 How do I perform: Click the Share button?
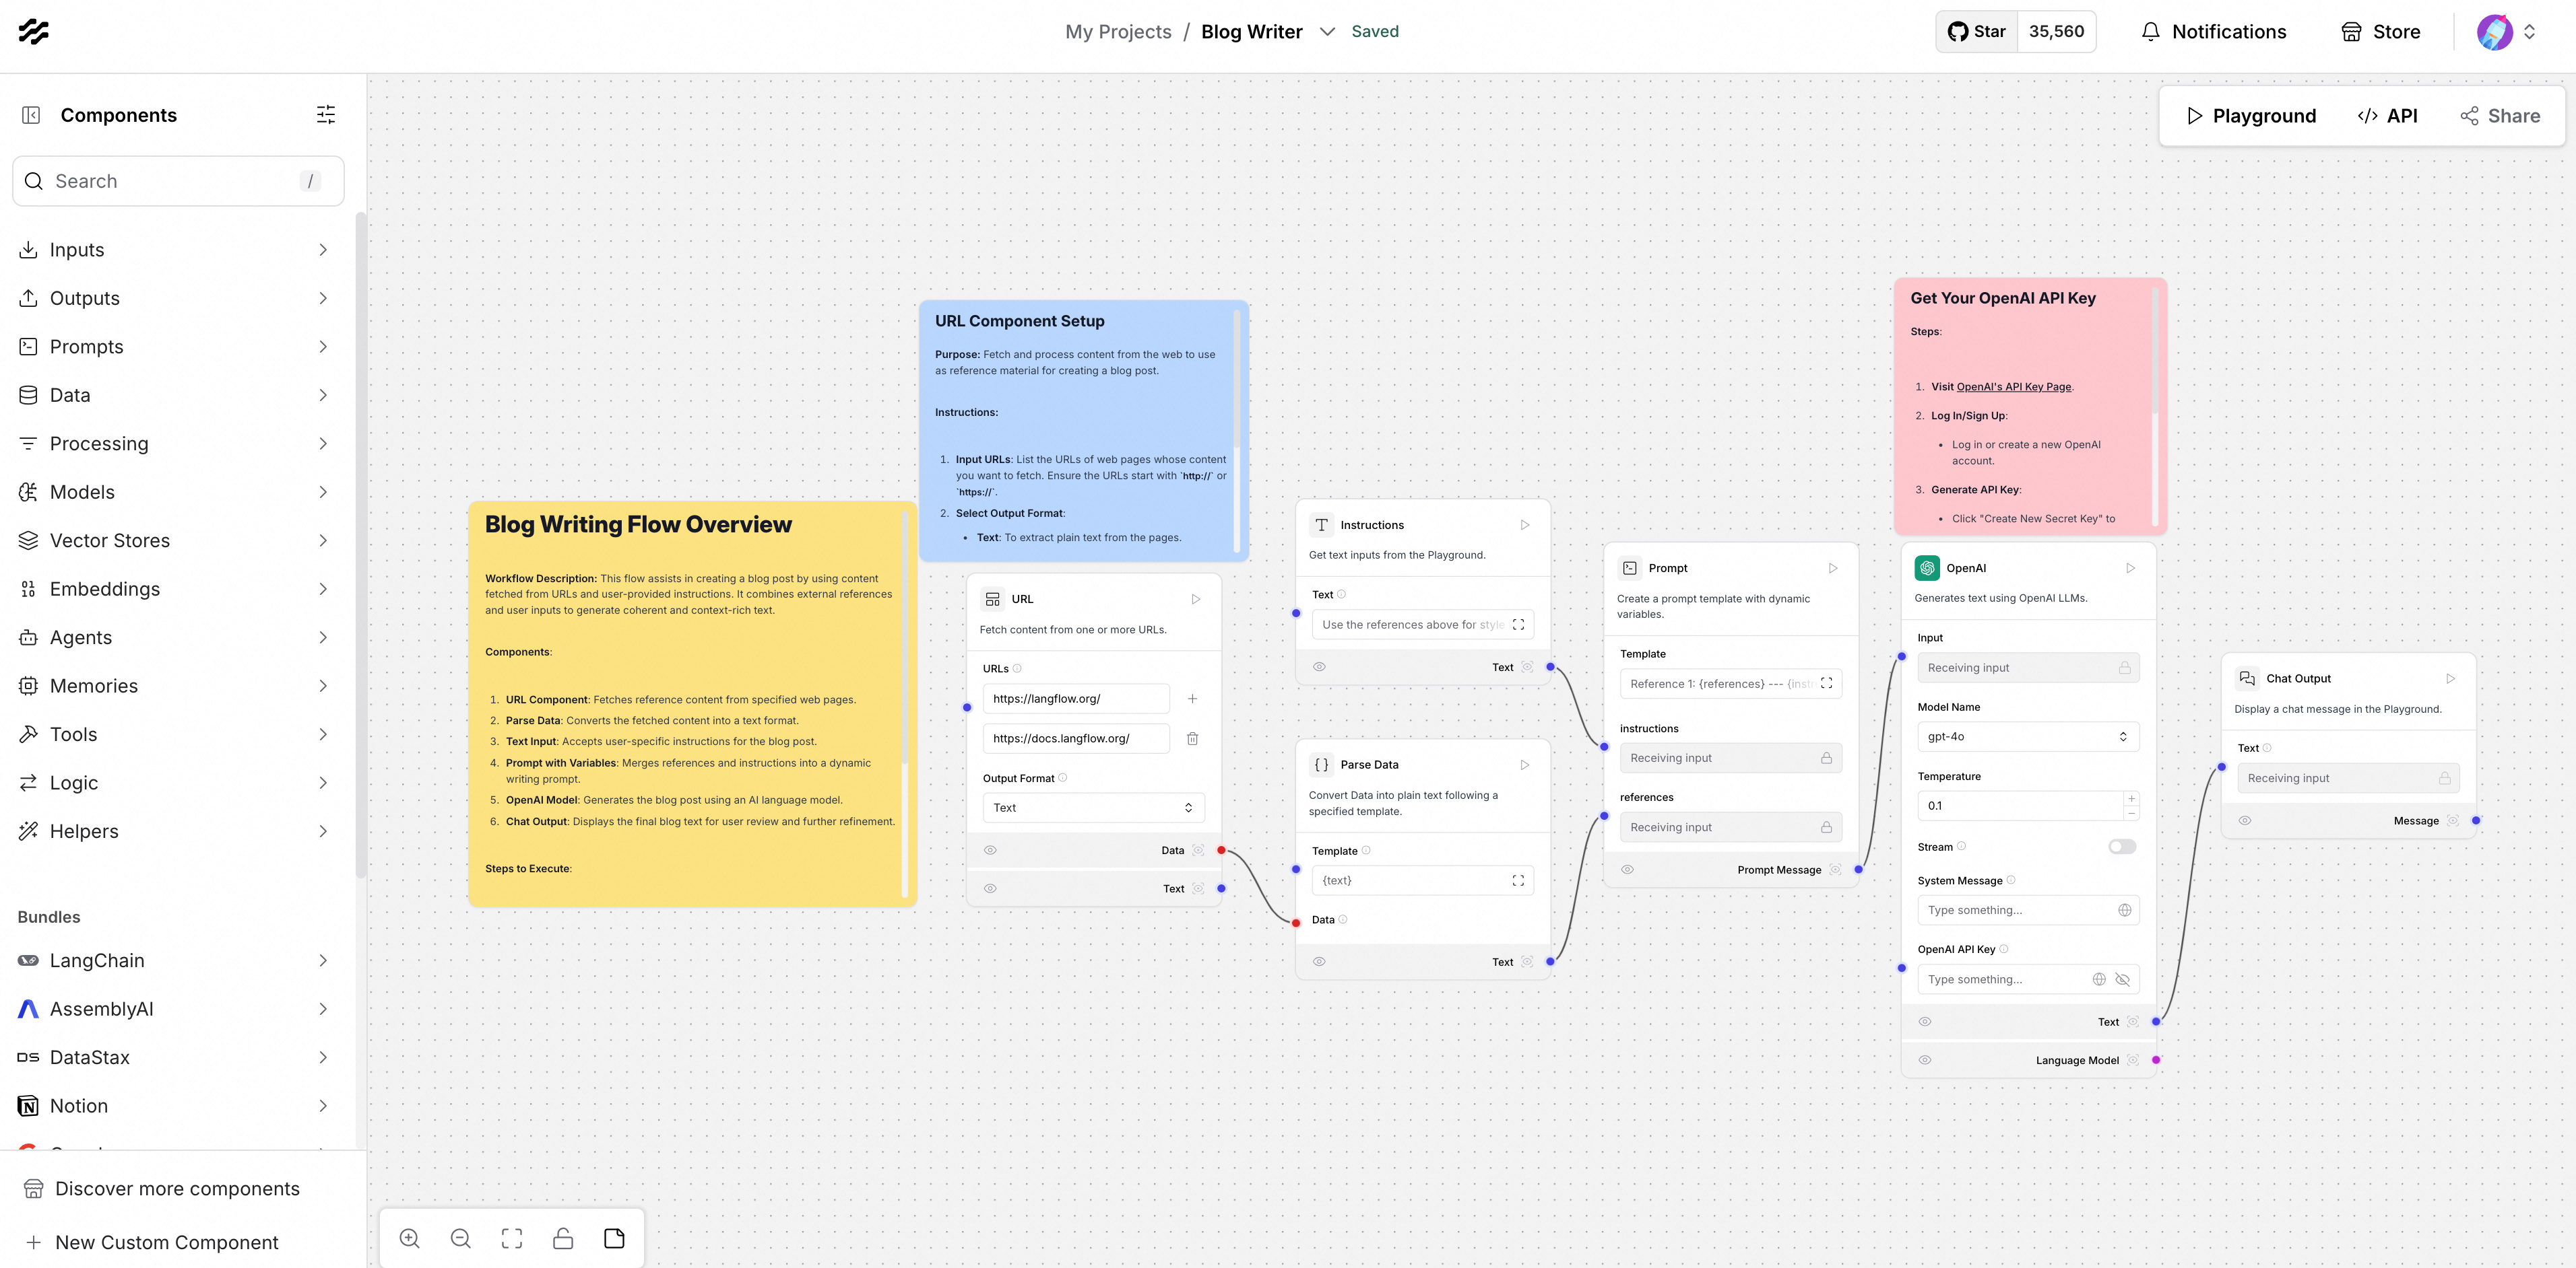2500,116
